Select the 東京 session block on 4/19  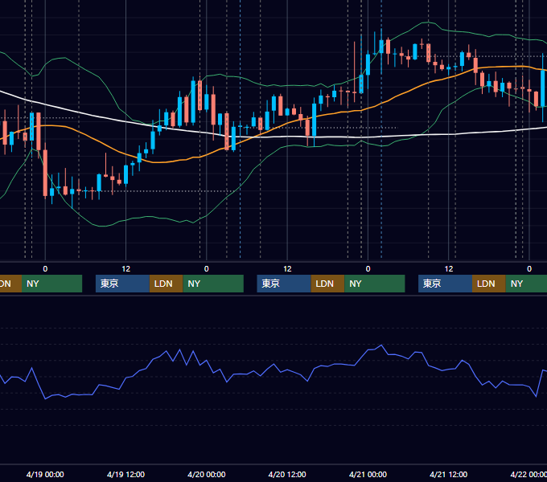click(122, 284)
